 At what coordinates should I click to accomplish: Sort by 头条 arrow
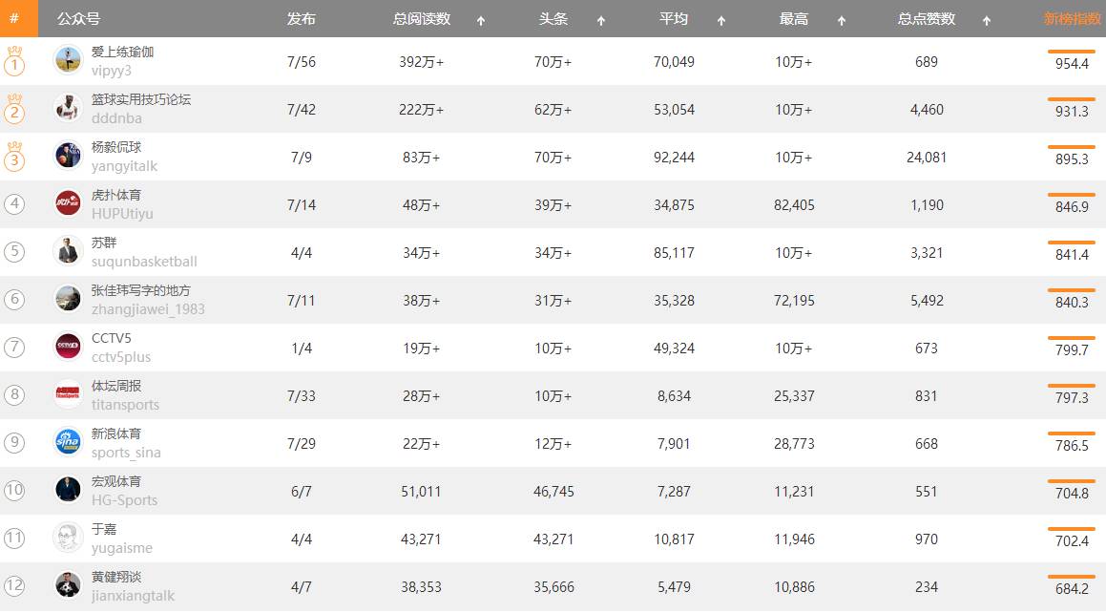(601, 20)
